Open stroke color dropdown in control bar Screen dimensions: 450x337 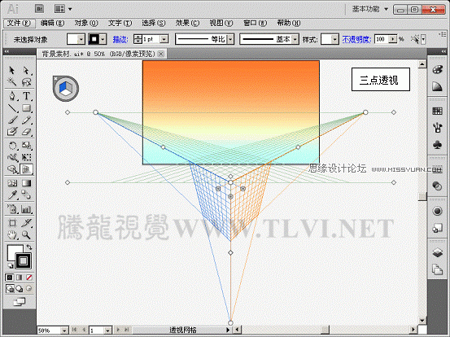tap(103, 39)
